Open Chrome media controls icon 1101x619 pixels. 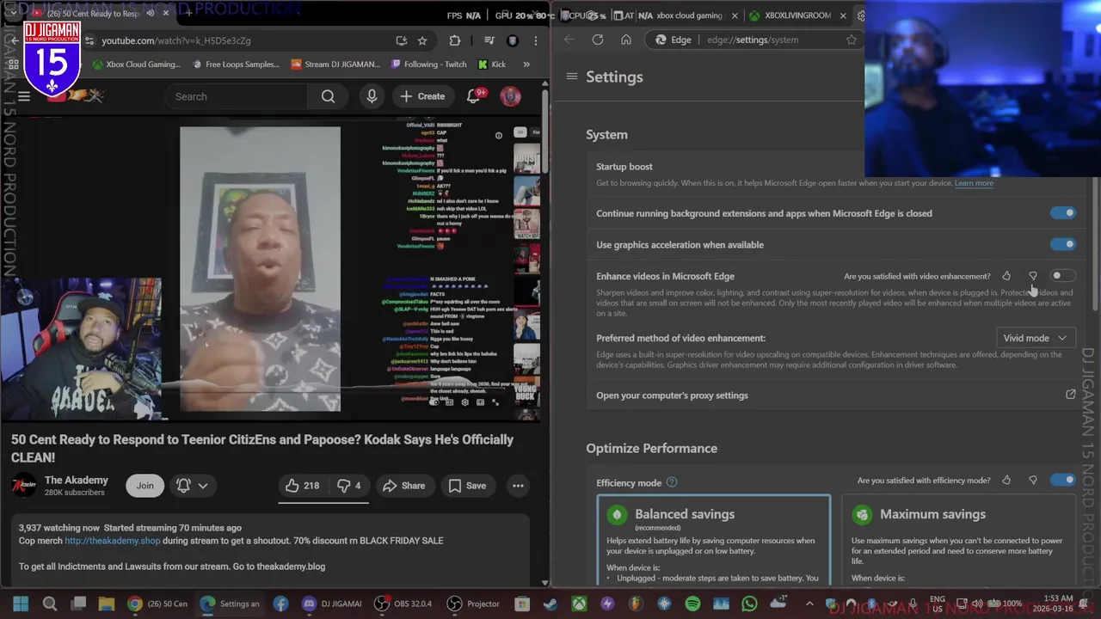pos(489,40)
